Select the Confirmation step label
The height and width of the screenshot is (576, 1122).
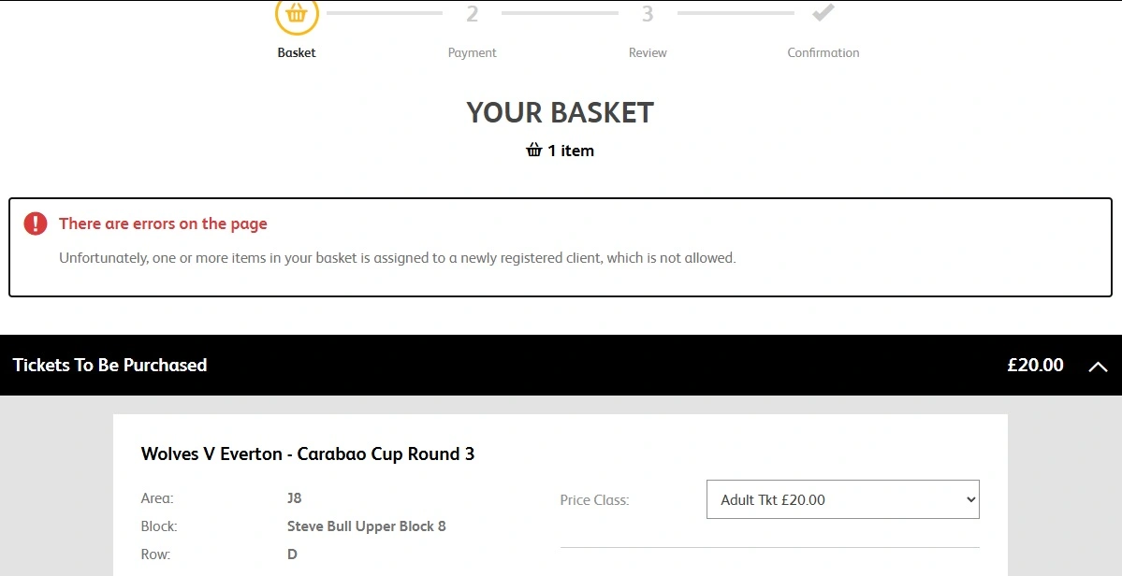823,52
